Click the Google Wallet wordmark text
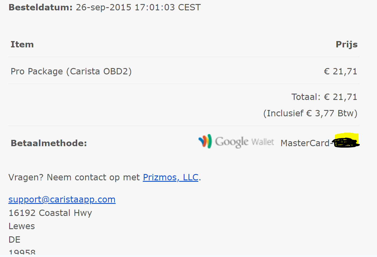 point(244,142)
